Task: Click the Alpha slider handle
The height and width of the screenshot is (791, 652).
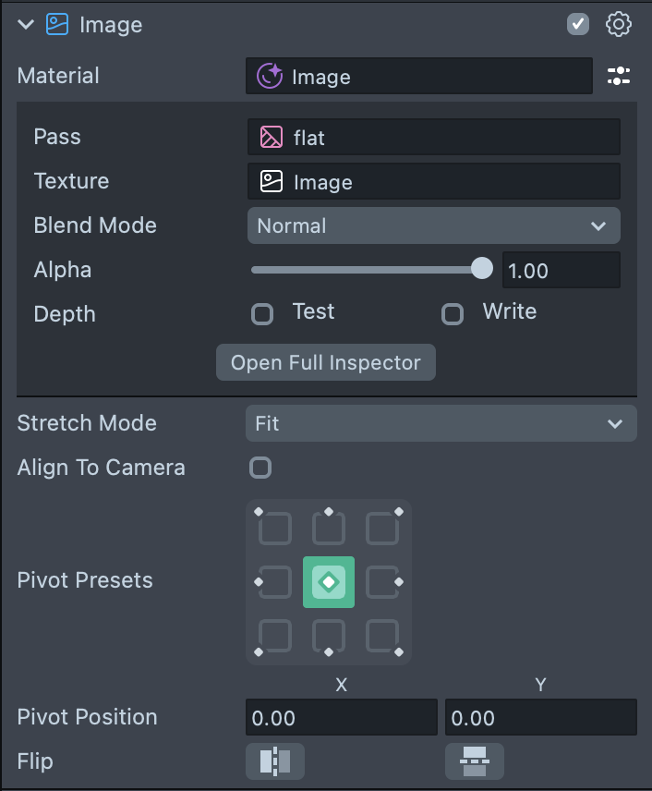Action: [x=482, y=269]
